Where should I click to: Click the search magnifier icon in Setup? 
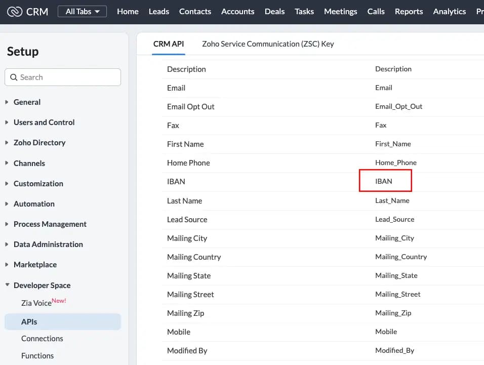(x=14, y=77)
